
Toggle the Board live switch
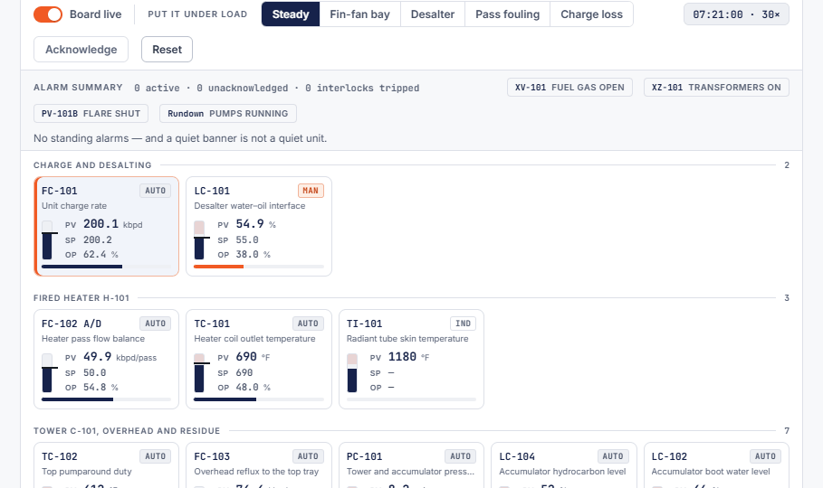tap(48, 14)
